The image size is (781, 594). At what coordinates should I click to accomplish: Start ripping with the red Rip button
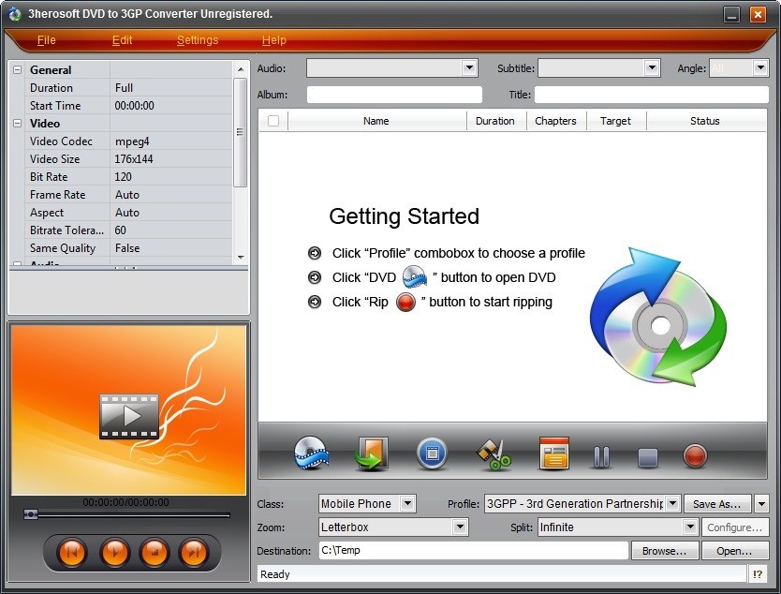pyautogui.click(x=695, y=456)
